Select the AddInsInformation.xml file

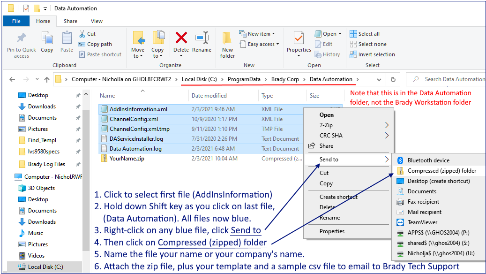(x=138, y=109)
